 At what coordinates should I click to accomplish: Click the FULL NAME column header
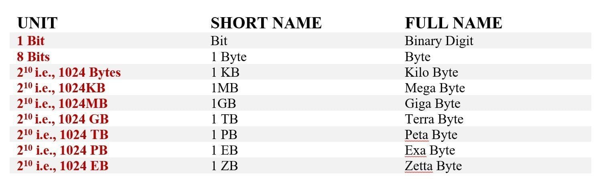pyautogui.click(x=453, y=23)
